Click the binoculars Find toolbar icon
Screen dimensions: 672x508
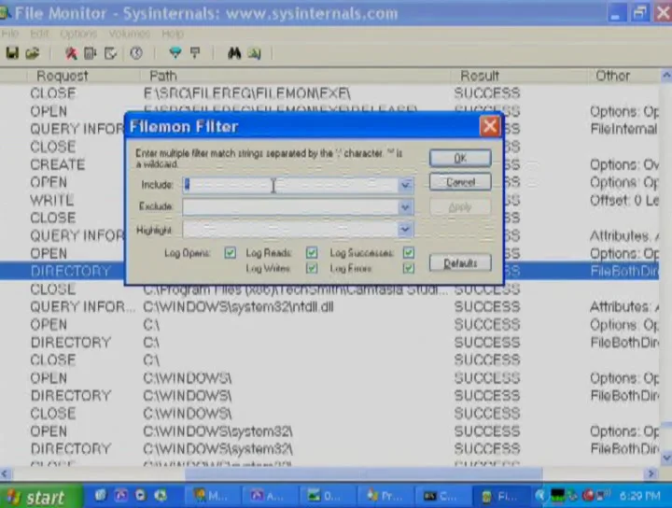pos(234,53)
